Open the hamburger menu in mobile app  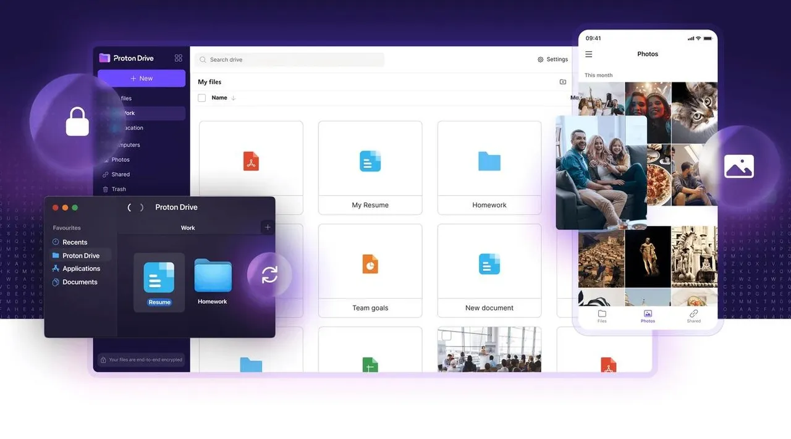click(588, 54)
